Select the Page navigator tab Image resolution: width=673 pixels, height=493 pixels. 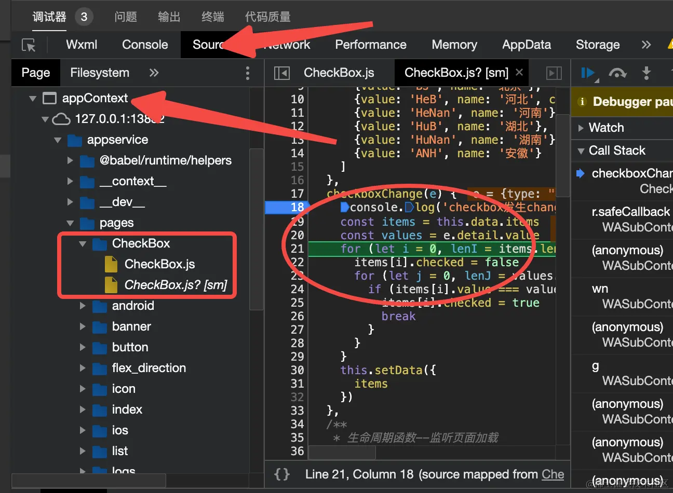click(x=36, y=73)
